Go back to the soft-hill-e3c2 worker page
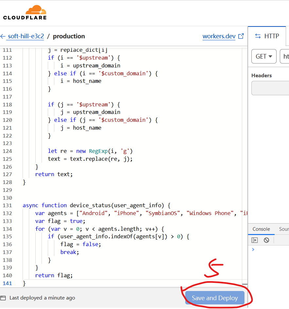This screenshot has width=289, height=309. 26,36
